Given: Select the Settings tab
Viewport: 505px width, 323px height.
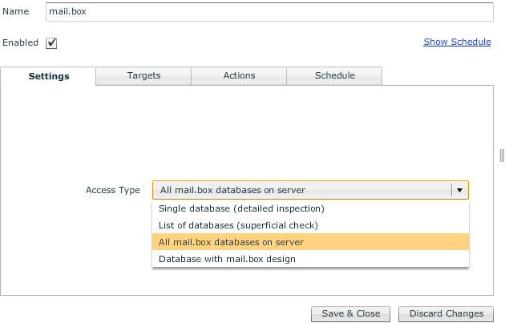Looking at the screenshot, I should click(x=49, y=76).
